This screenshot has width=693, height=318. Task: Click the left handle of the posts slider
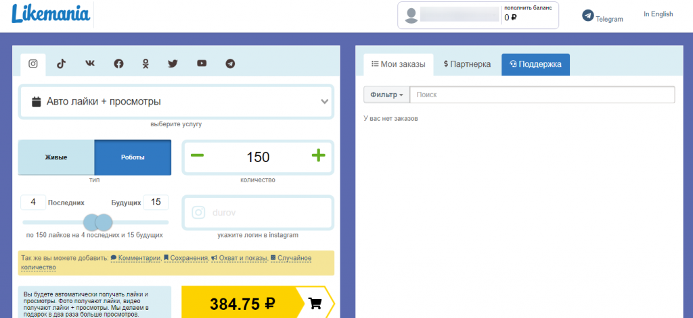click(x=91, y=222)
